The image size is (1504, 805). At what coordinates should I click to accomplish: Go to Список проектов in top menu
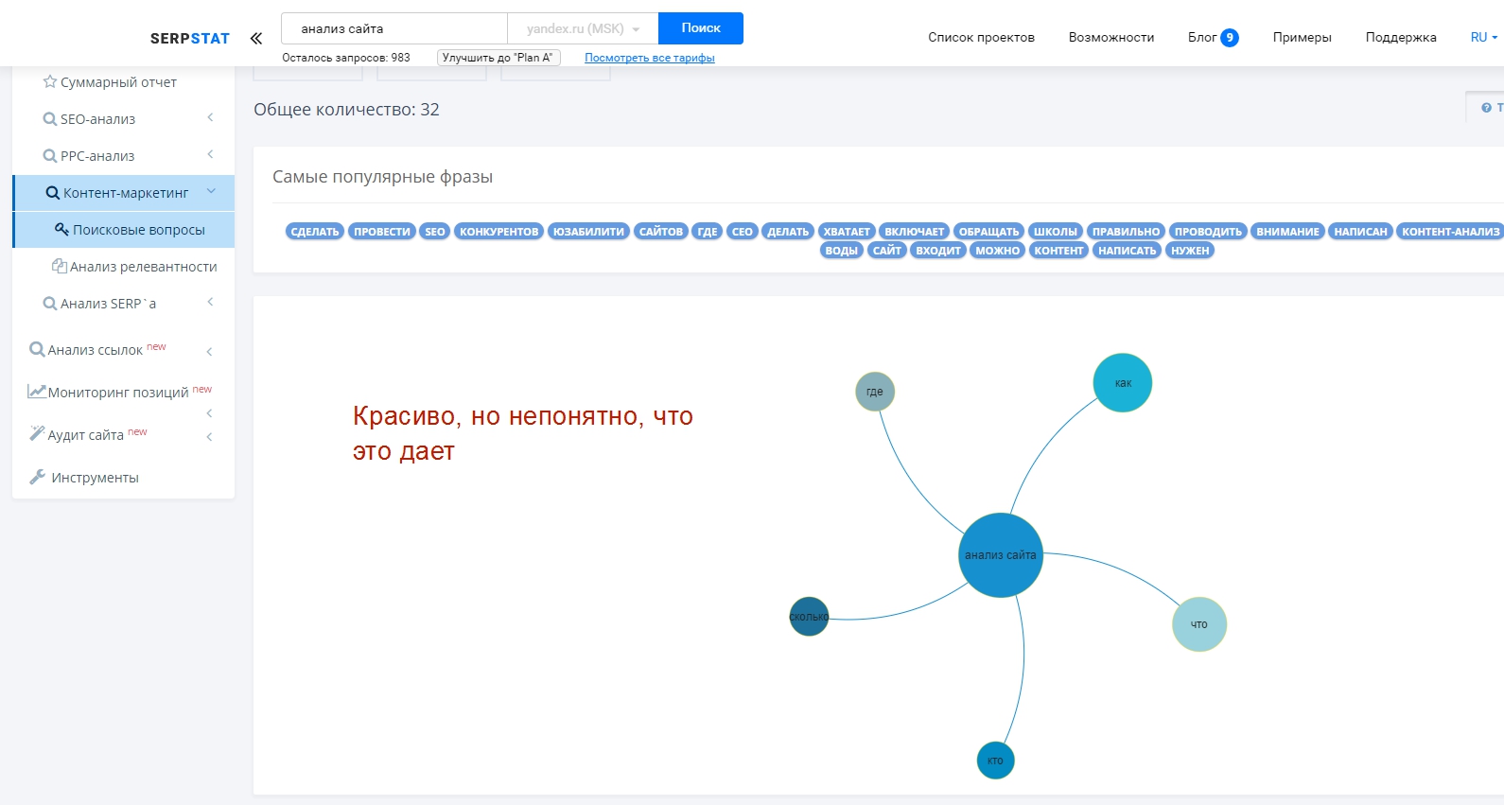981,38
